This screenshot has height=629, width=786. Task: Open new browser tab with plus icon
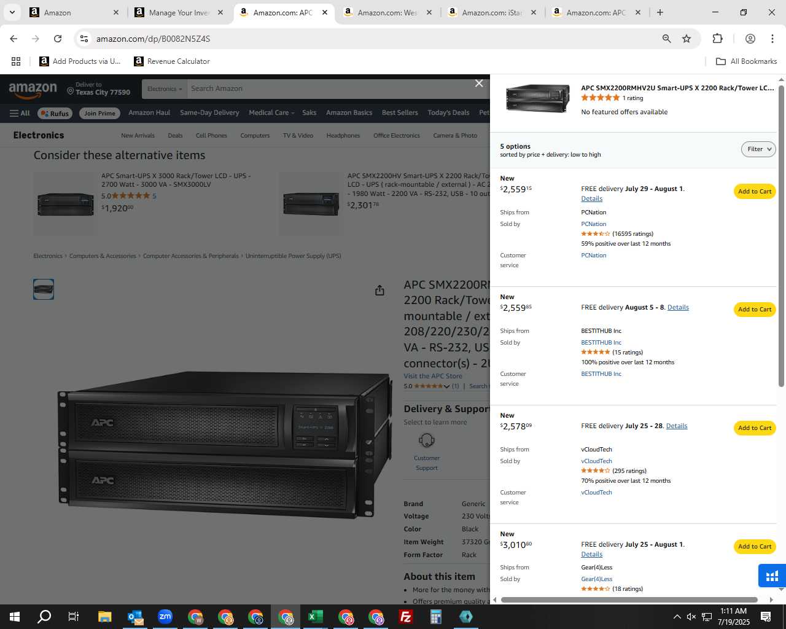coord(660,12)
